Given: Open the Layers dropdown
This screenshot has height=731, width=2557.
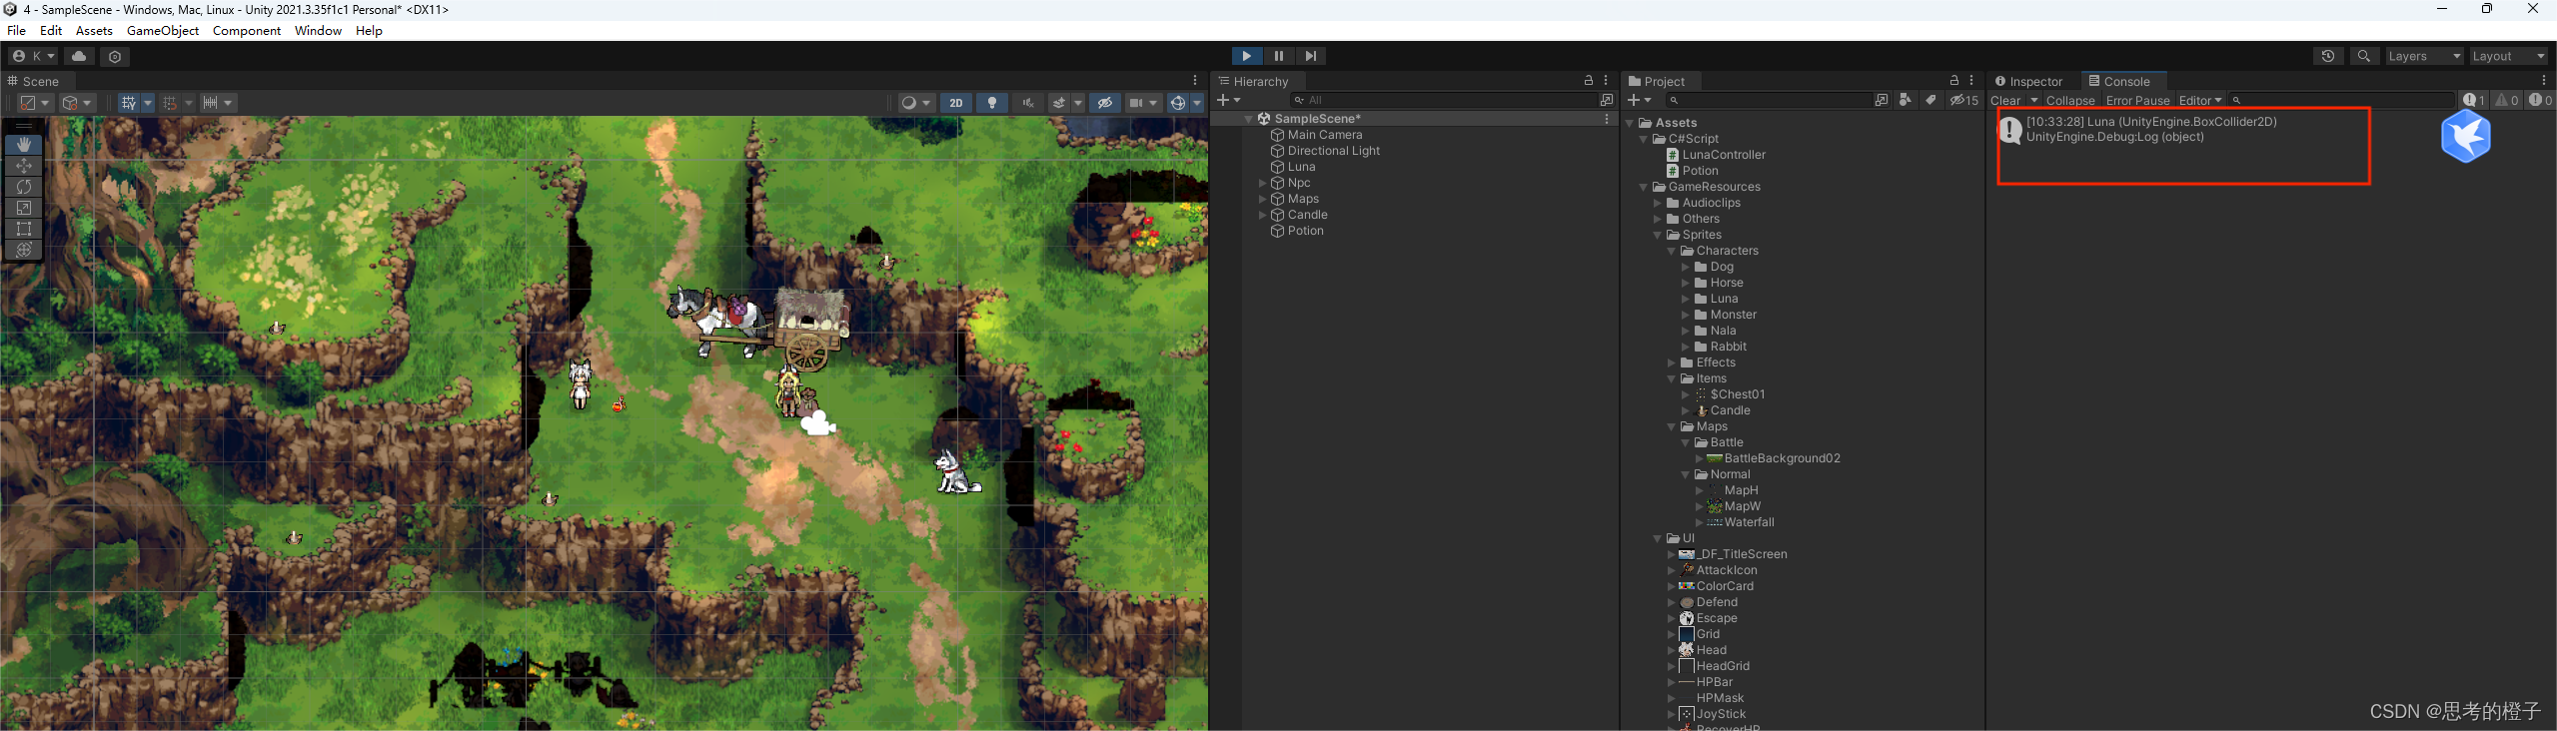Looking at the screenshot, I should [2424, 56].
